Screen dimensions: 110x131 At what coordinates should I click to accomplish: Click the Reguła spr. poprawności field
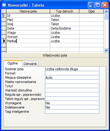click(72, 95)
